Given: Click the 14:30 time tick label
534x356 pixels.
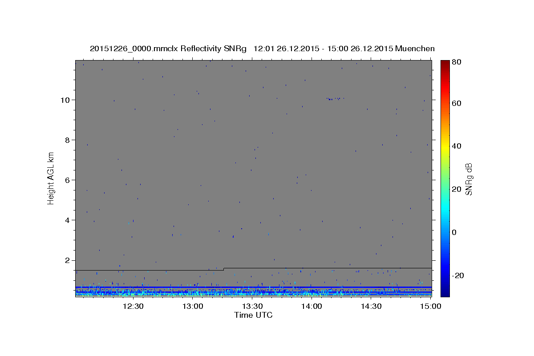Looking at the screenshot, I should (371, 306).
